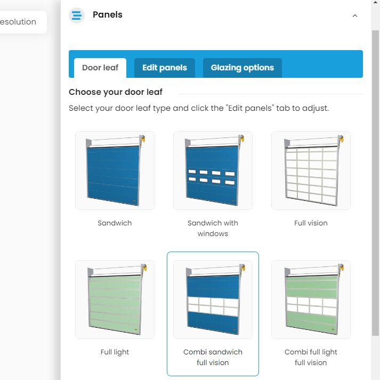Click the "Full vision" label text
Viewport: 380px width, 380px height.
click(x=311, y=223)
